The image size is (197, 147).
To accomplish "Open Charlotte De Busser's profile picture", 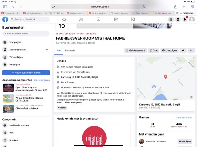I will click(142, 141).
